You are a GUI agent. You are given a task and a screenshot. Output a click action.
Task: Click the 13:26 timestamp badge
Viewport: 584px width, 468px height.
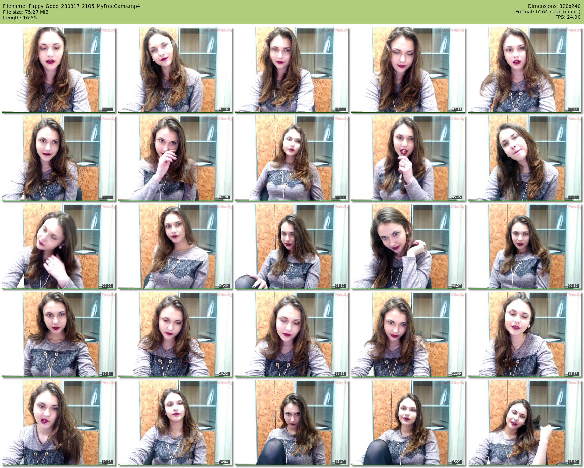(107, 462)
